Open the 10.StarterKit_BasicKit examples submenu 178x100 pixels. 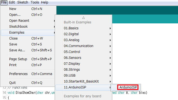pos(83,81)
